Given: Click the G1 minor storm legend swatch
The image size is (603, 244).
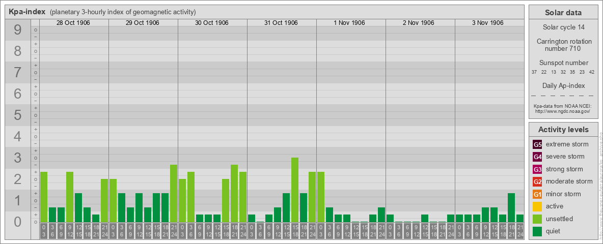Looking at the screenshot, I should pyautogui.click(x=537, y=194).
